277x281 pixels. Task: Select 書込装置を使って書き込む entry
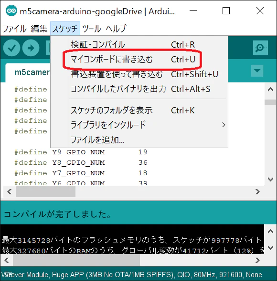pyautogui.click(x=139, y=74)
